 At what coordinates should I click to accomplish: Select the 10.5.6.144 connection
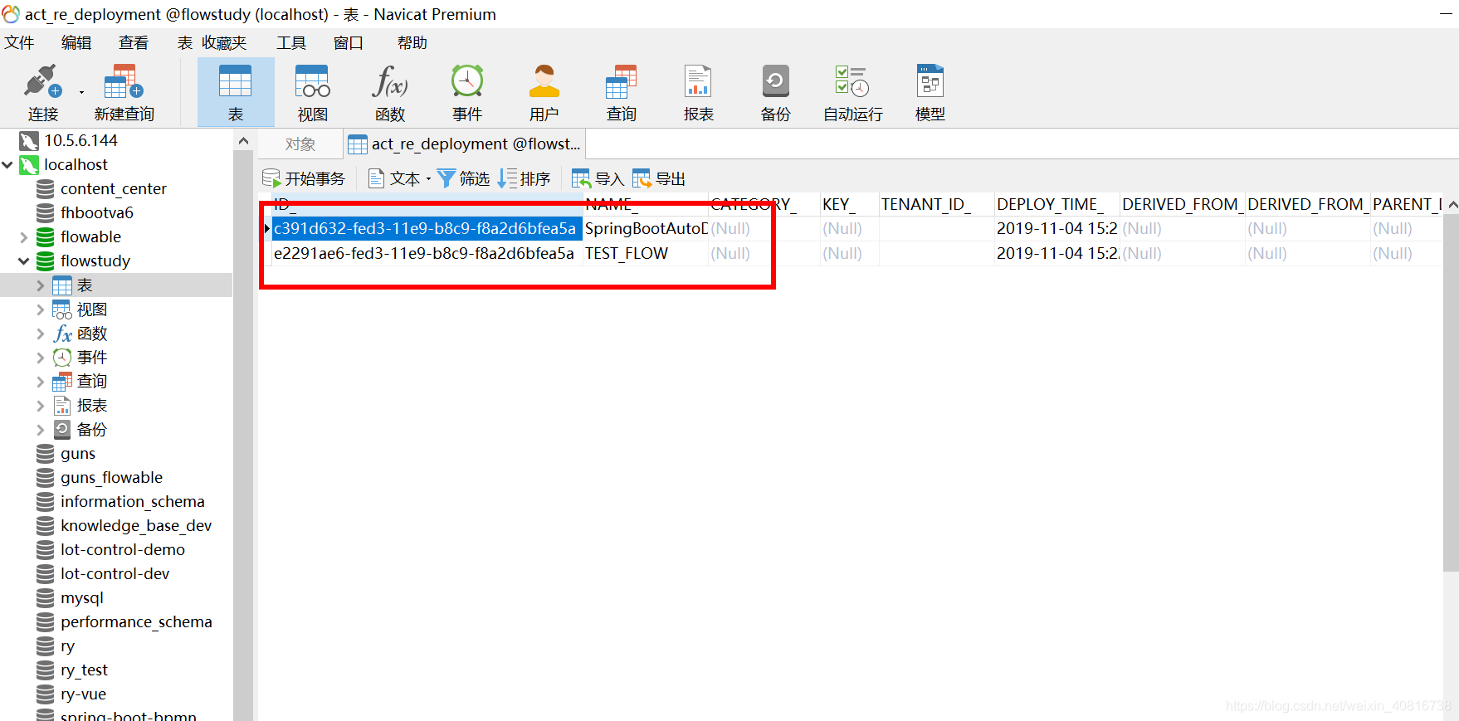click(81, 140)
